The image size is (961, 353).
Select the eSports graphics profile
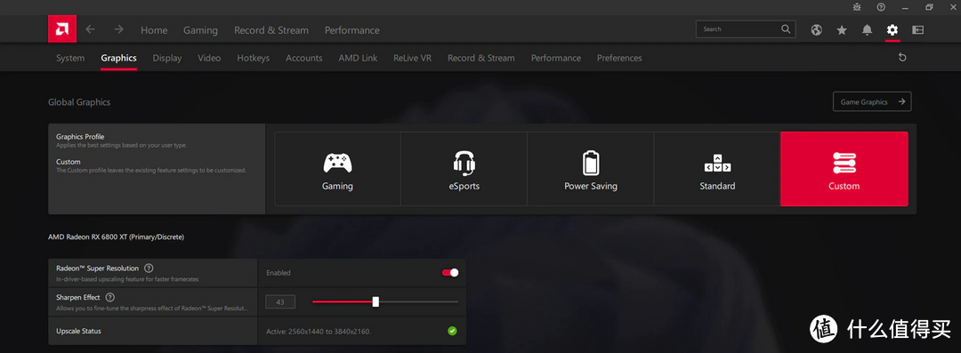(464, 169)
